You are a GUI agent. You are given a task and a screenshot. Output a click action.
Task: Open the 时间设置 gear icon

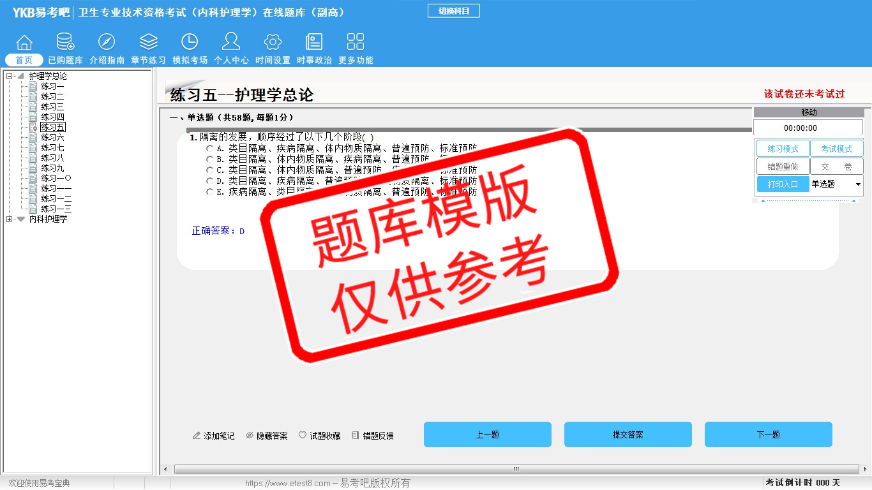273,42
